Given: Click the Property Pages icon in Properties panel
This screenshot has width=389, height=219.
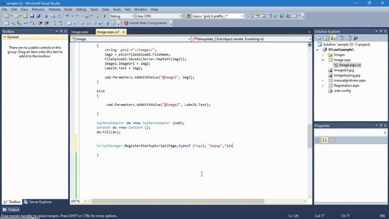Looking at the screenshot, I should click(x=332, y=141).
